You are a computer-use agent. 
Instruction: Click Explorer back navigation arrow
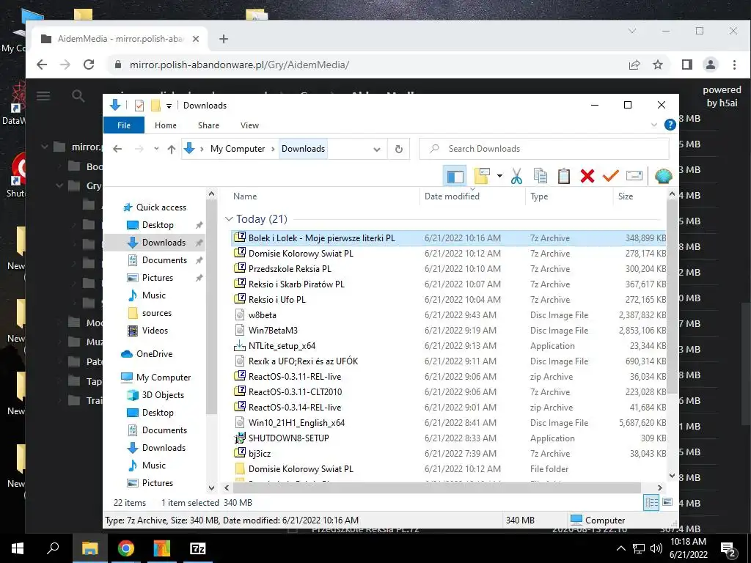[117, 149]
